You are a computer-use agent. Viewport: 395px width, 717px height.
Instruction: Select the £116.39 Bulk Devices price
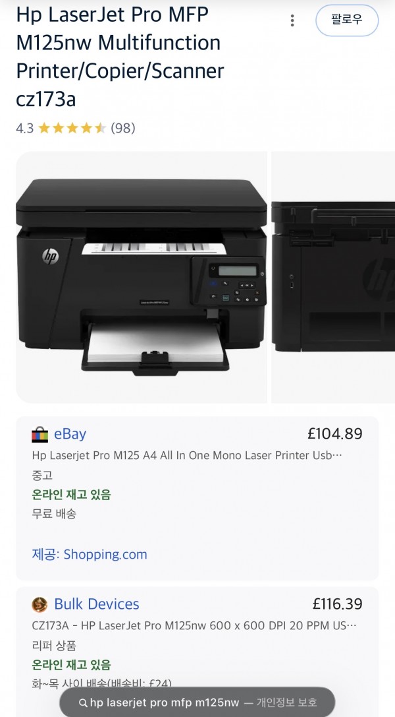pos(338,604)
